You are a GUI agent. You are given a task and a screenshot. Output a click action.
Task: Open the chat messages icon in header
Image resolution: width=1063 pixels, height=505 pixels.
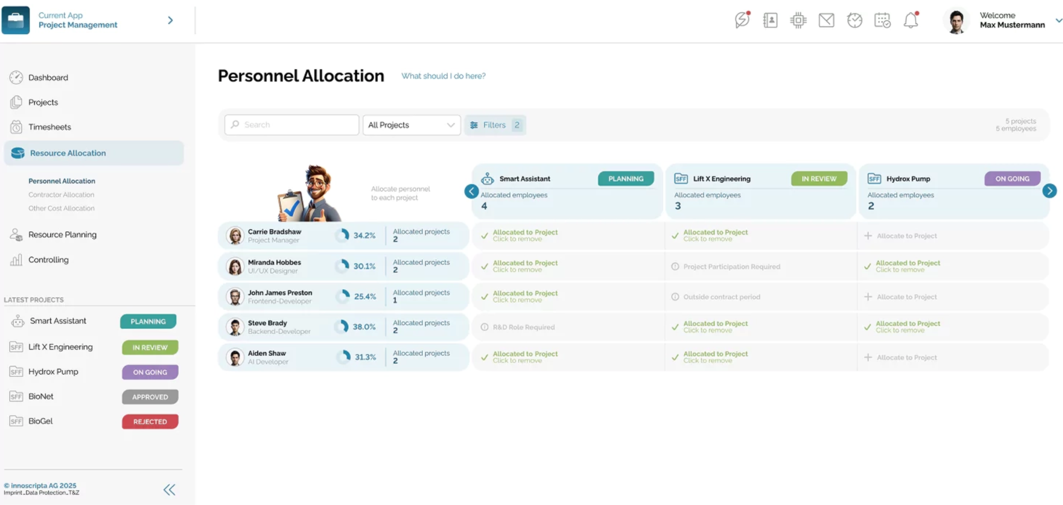tap(742, 20)
